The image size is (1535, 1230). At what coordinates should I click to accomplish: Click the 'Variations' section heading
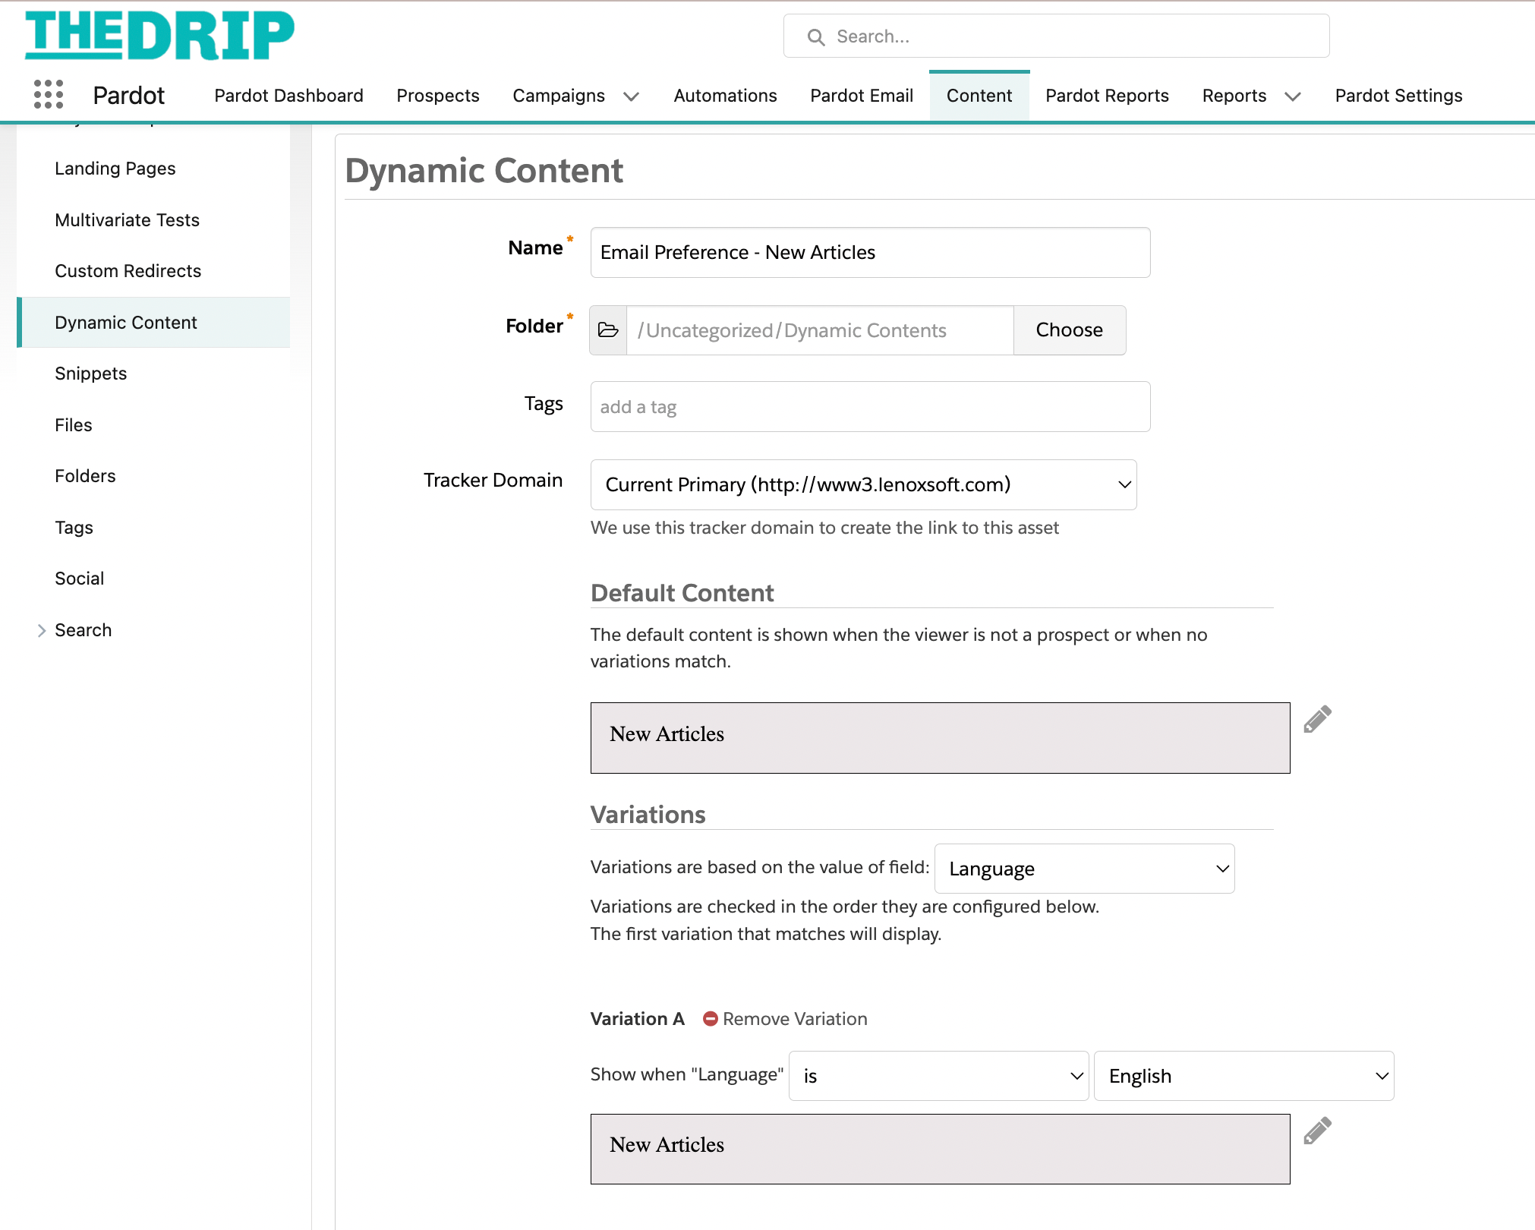(x=648, y=815)
